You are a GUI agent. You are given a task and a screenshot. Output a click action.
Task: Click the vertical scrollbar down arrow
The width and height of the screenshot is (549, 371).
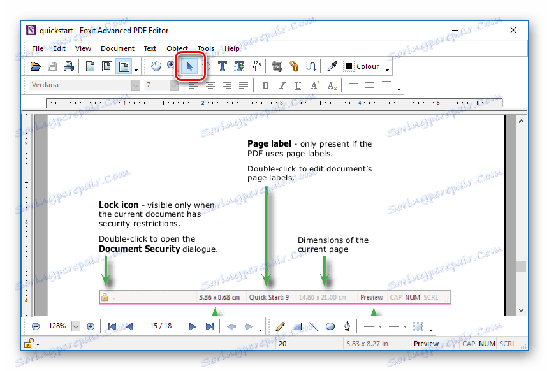522,310
